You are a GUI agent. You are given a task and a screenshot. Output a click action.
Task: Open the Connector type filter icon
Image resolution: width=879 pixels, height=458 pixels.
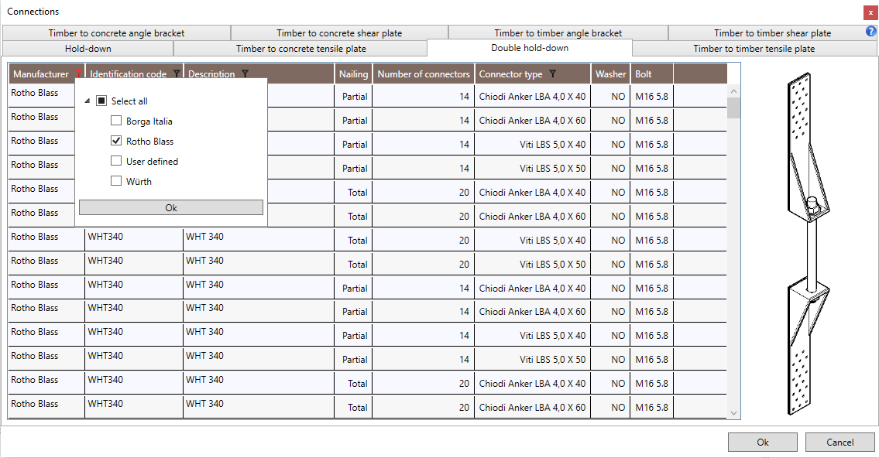click(x=553, y=73)
